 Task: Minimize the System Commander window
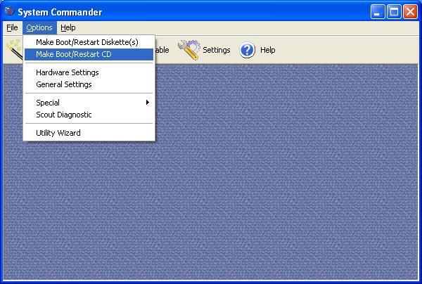377,12
